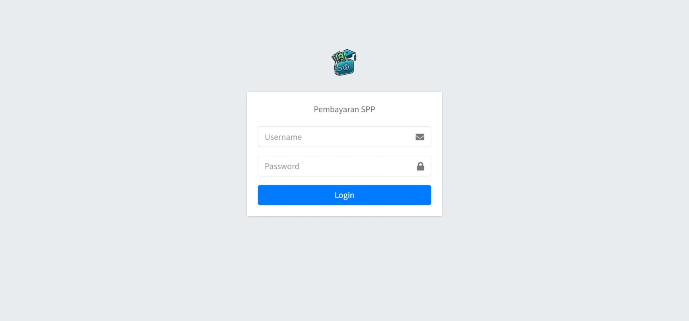Tap the lock icon beside Password
The image size is (689, 321).
420,166
